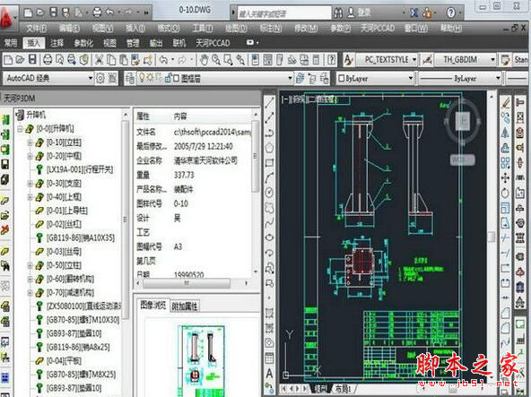Select the Table tool in draw toolbar
This screenshot has height=397, width=531.
269,358
